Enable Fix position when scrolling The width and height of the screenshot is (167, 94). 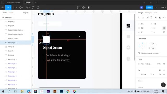139,53
